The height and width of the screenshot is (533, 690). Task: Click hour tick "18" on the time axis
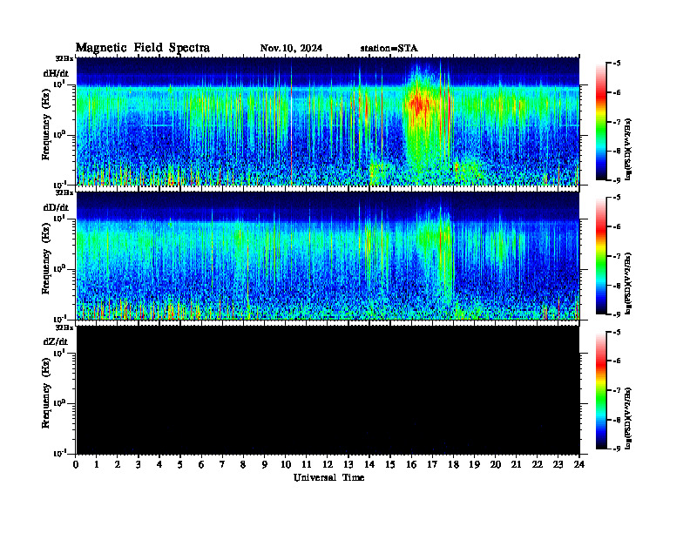(453, 465)
